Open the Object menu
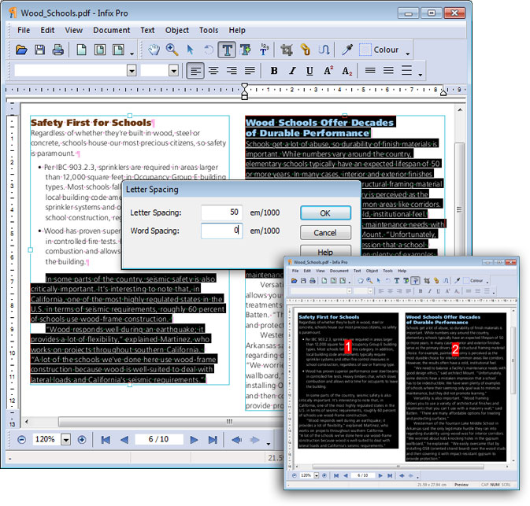530x506 pixels. click(x=177, y=30)
